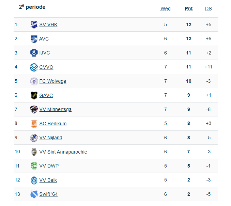Click the Wed column header
This screenshot has width=231, height=206.
coord(166,9)
